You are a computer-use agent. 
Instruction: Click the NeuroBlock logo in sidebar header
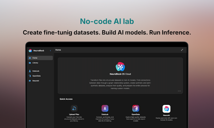[30, 51]
